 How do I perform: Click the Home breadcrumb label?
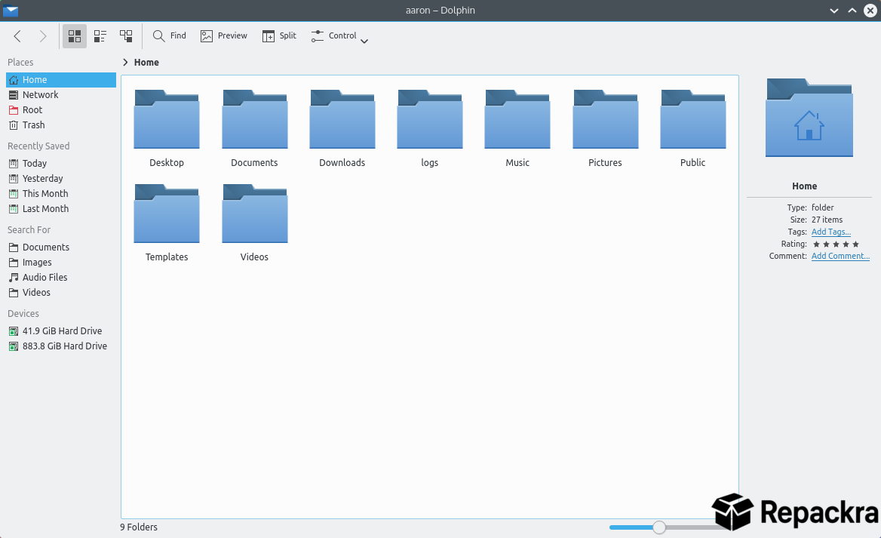146,63
